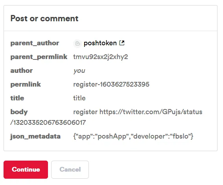Click the title field value
Viewport: 223px width, 185px height.
79,98
